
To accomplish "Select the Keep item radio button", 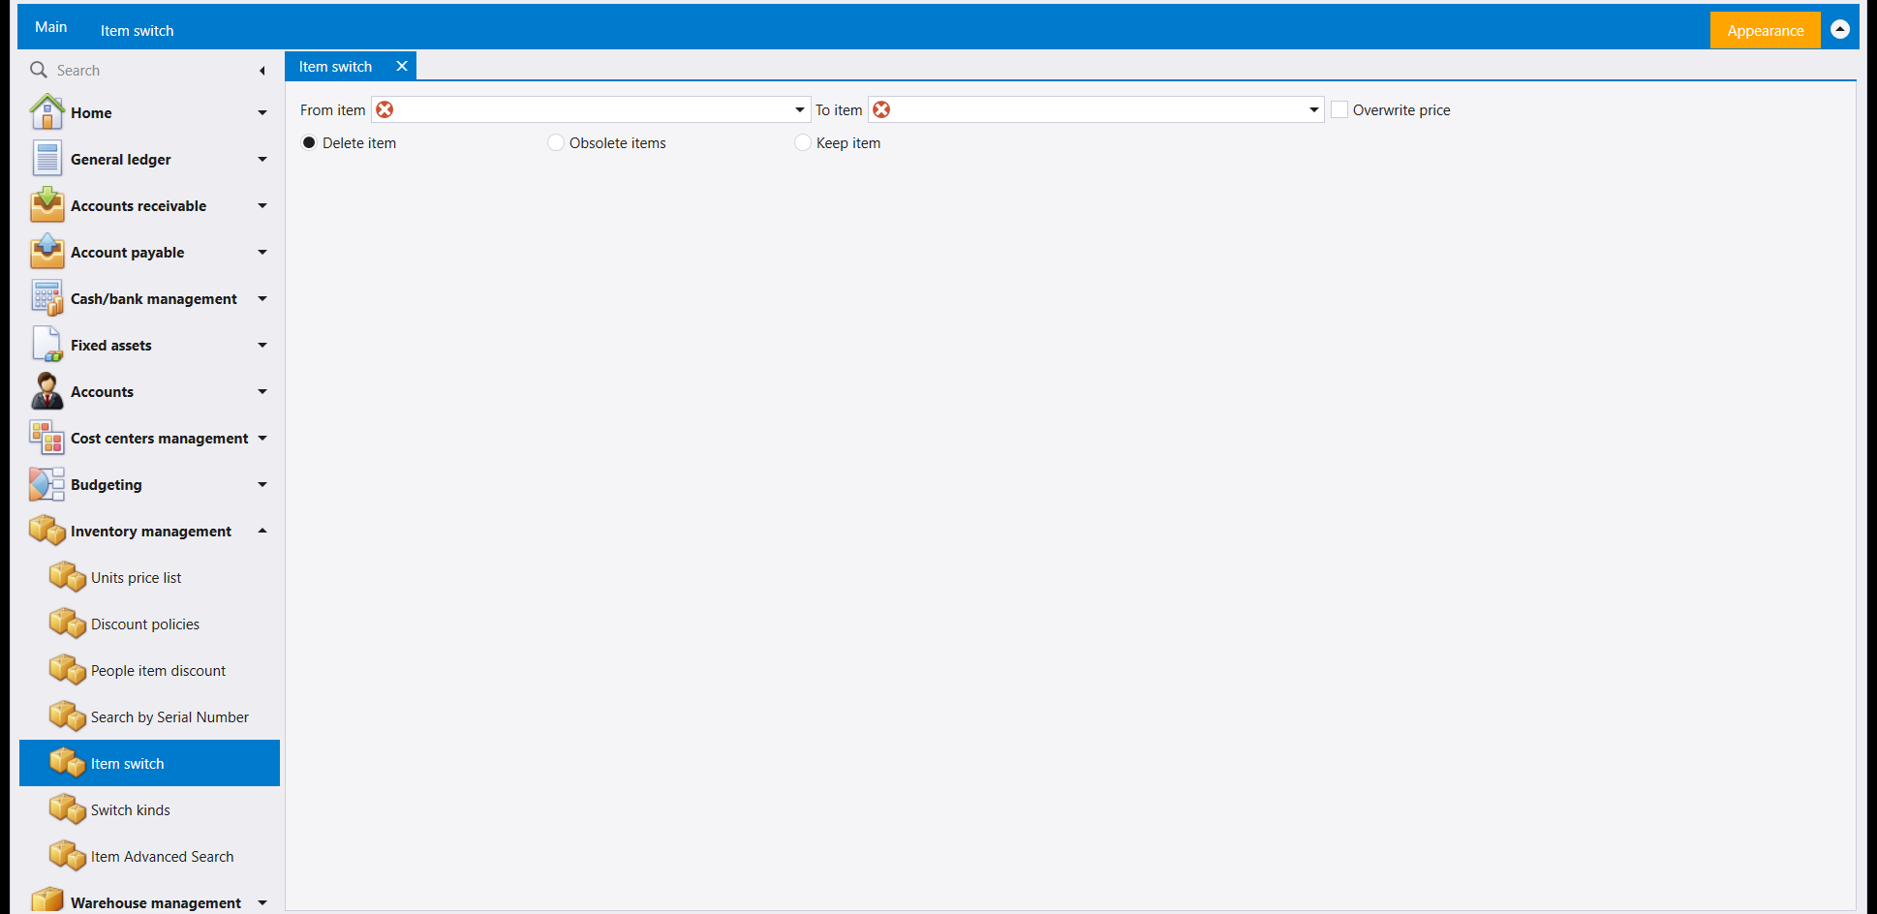I will click(803, 142).
